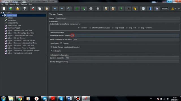
Task: Select jp@gc - Active Threads Over Time
Action: [x=20, y=31]
